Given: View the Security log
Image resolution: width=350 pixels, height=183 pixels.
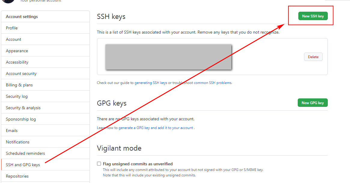Looking at the screenshot, I should [45, 96].
